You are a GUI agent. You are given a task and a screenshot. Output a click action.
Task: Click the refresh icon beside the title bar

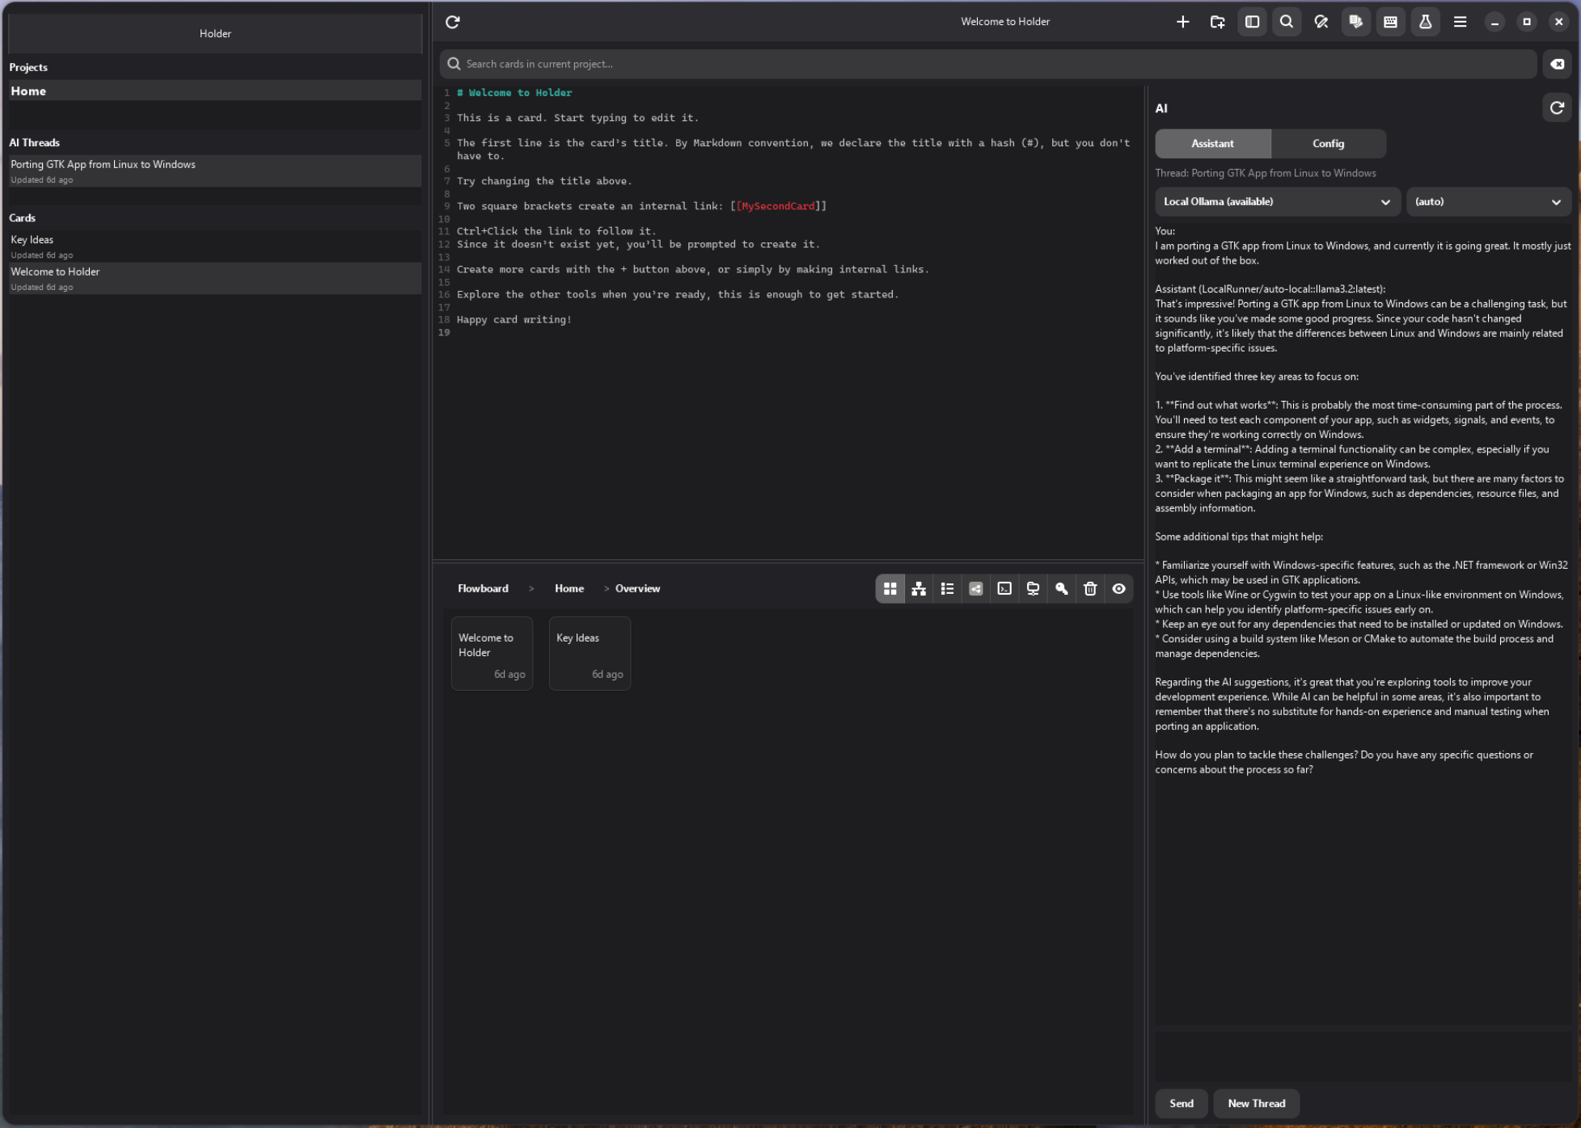453,22
